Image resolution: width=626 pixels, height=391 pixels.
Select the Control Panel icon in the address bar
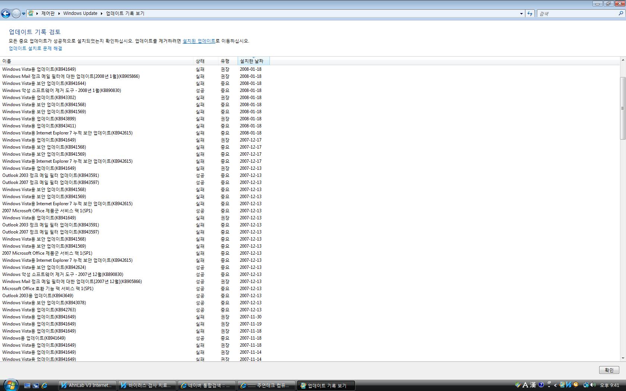pyautogui.click(x=31, y=13)
